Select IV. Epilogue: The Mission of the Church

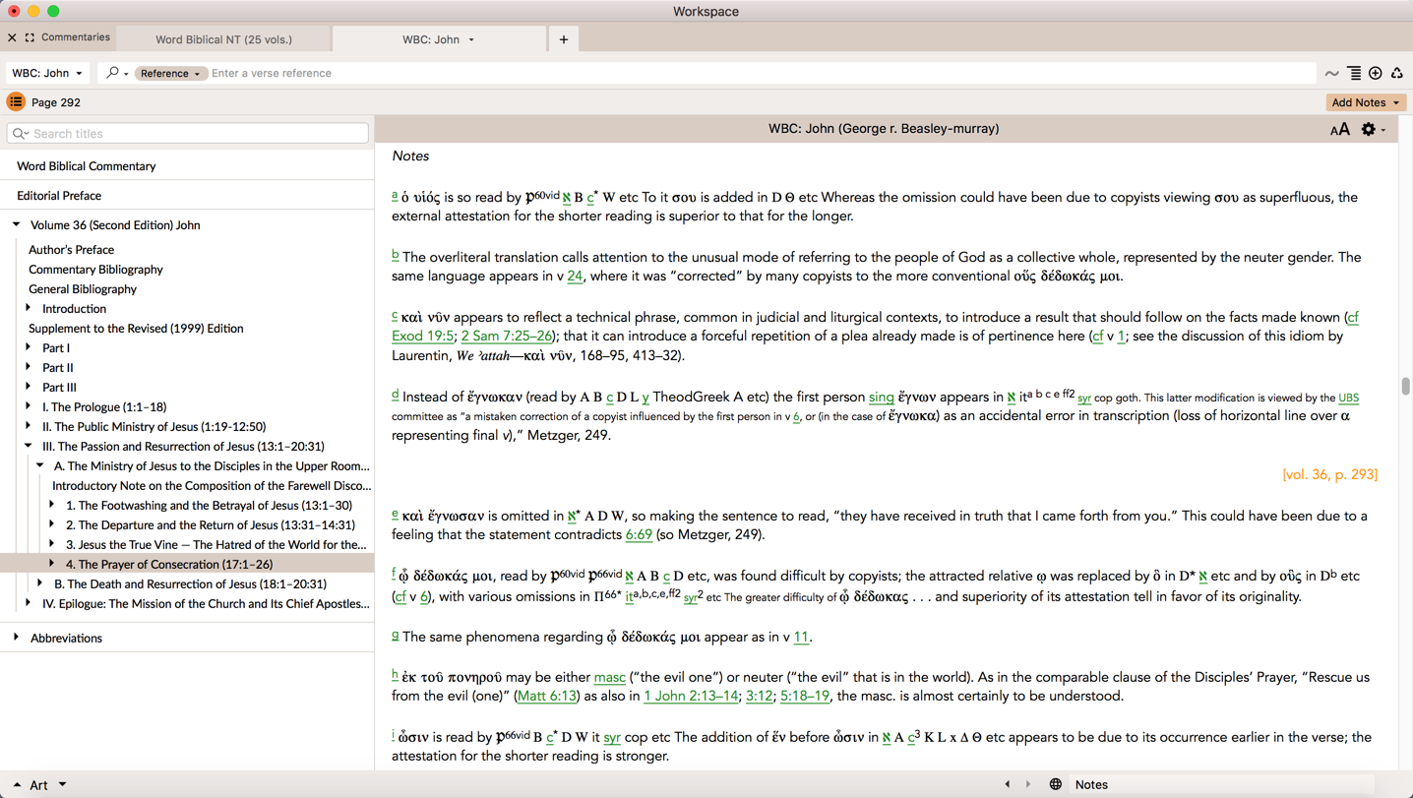pyautogui.click(x=206, y=604)
